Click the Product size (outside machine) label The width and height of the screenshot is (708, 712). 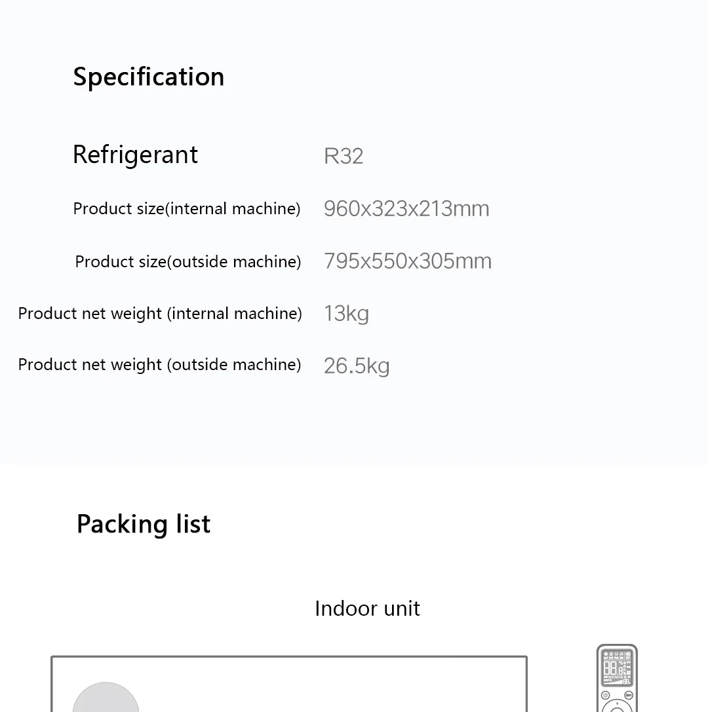[188, 261]
